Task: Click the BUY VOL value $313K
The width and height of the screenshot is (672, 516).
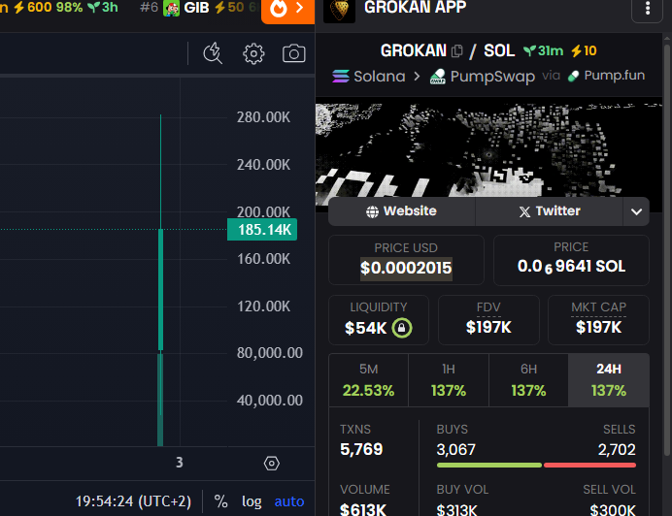Action: [x=456, y=509]
